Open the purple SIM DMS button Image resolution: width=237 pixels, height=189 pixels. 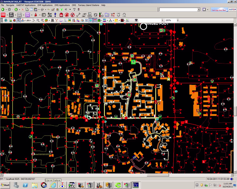click(28, 15)
